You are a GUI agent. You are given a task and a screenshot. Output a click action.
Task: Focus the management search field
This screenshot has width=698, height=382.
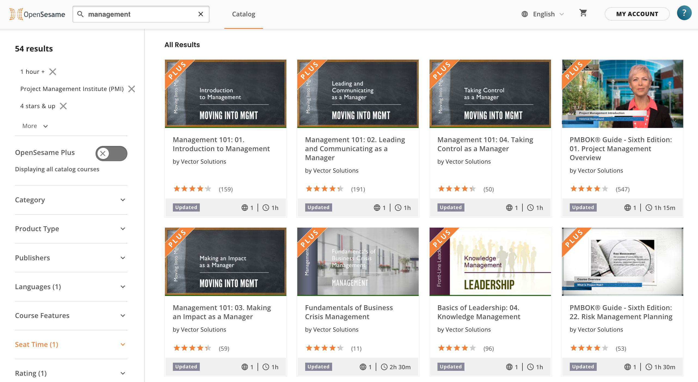click(141, 14)
